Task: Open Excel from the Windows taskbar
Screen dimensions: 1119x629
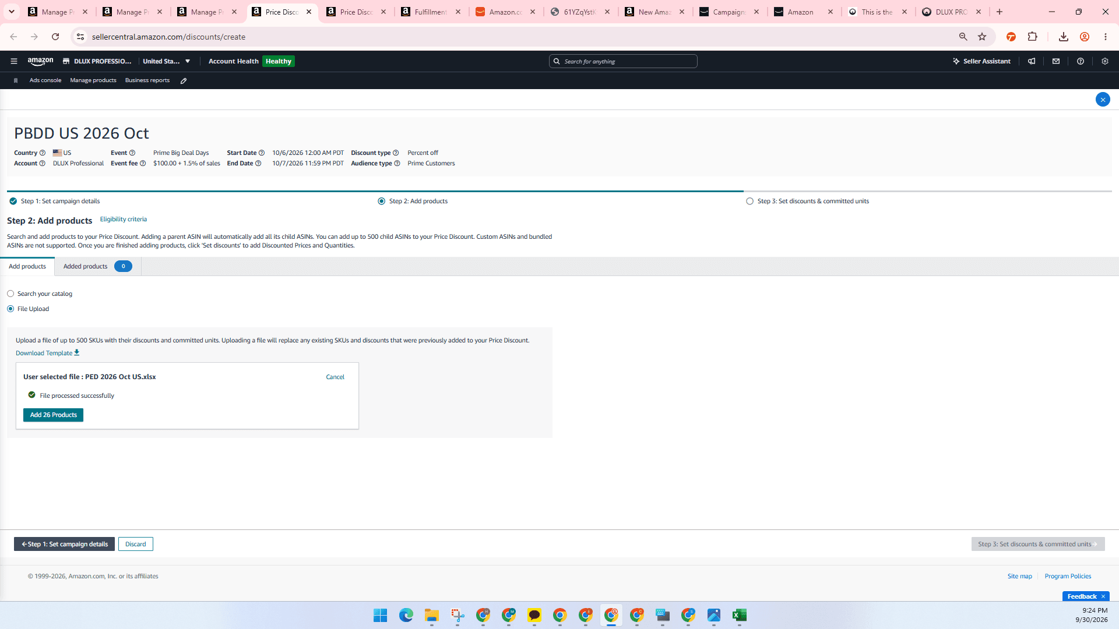Action: point(740,616)
